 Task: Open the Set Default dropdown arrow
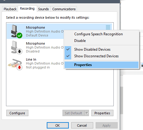(x=87, y=113)
